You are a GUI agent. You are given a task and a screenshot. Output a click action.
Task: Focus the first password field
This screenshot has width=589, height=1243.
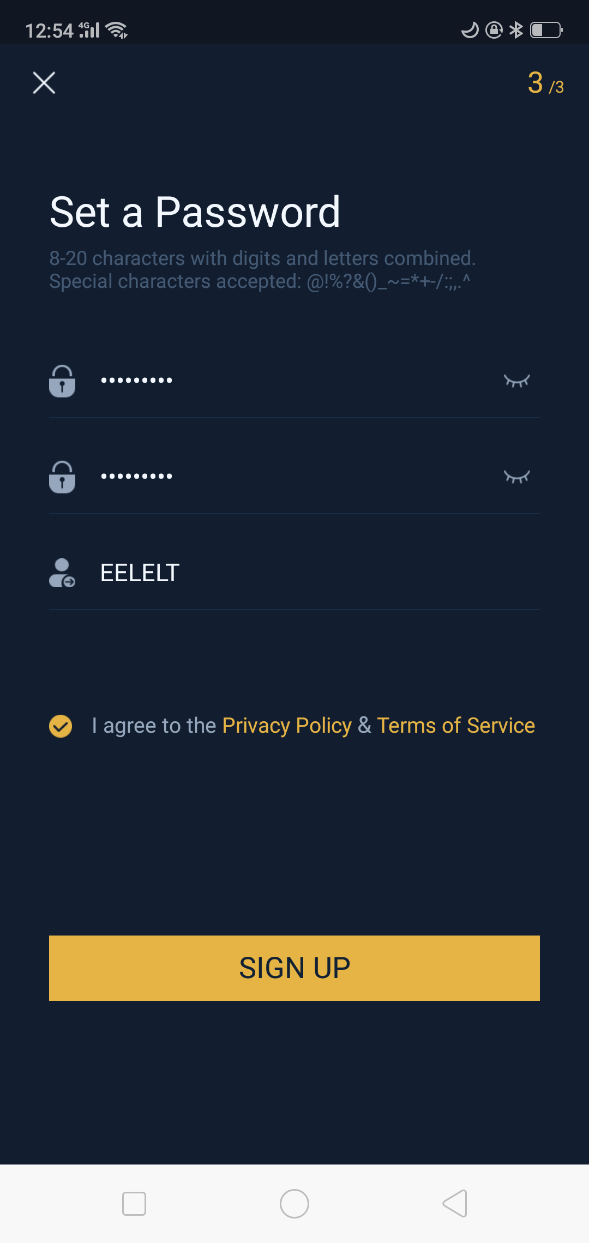[294, 381]
